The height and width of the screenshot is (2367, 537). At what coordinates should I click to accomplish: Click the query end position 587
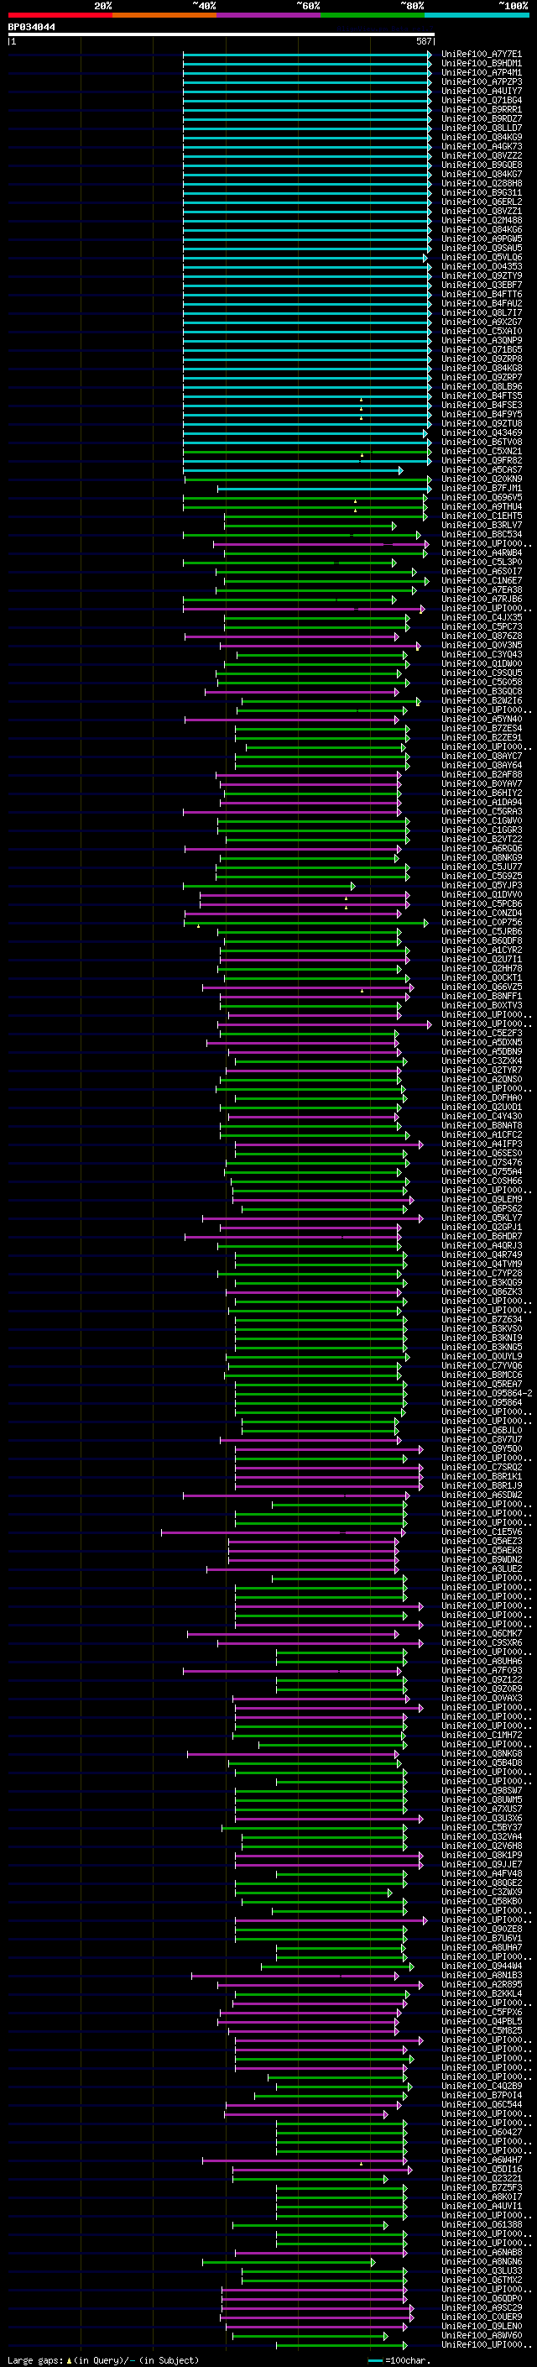[423, 41]
